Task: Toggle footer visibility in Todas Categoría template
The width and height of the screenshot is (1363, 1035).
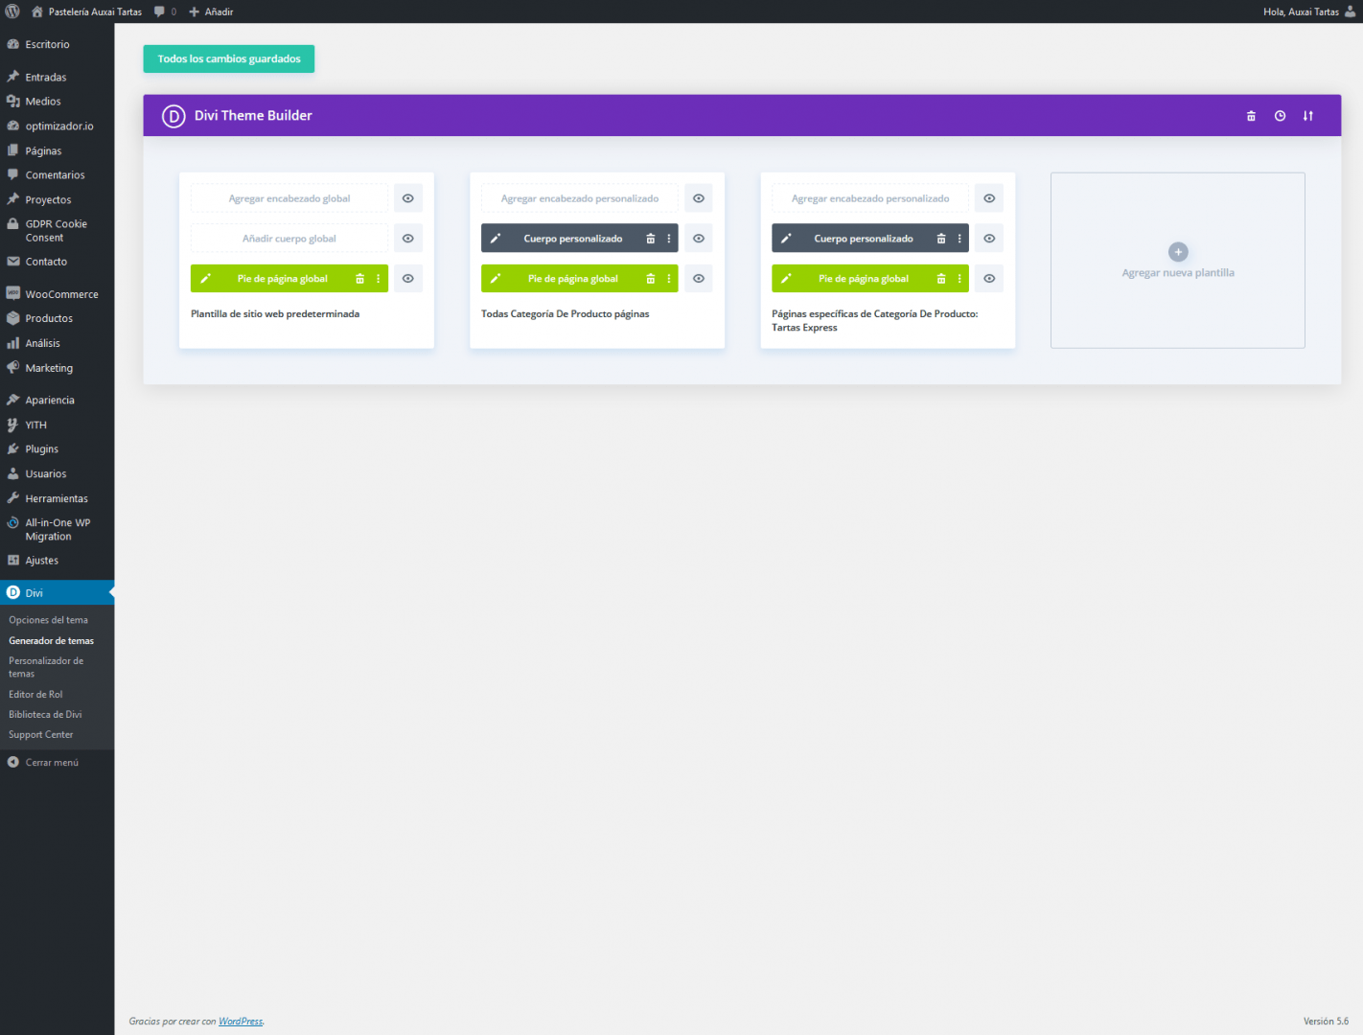Action: coord(699,279)
